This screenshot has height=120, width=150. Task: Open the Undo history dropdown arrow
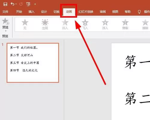(x=16, y=4)
